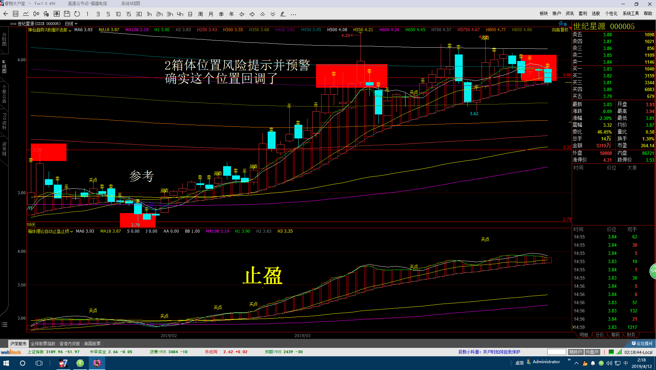
Task: Click the 2019/03 date marker on the axis
Action: [x=302, y=336]
